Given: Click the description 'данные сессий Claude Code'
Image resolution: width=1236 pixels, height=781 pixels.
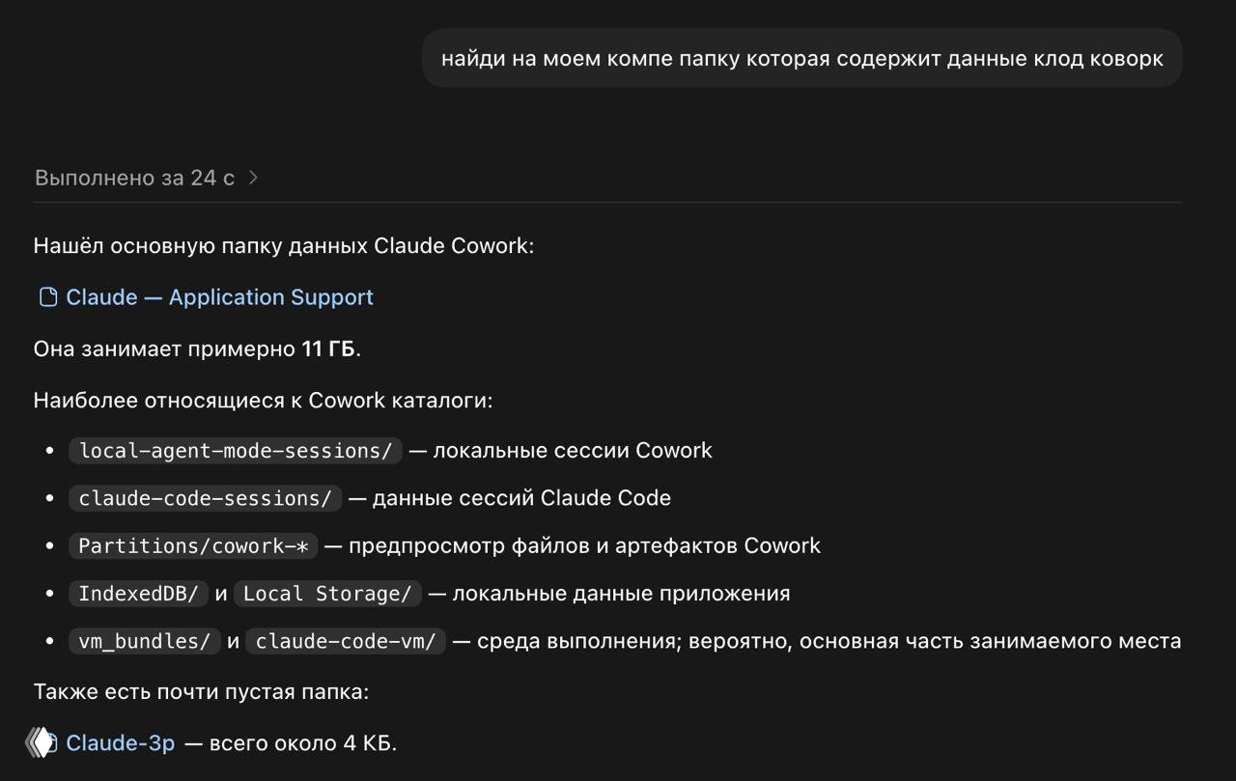Looking at the screenshot, I should pos(521,498).
